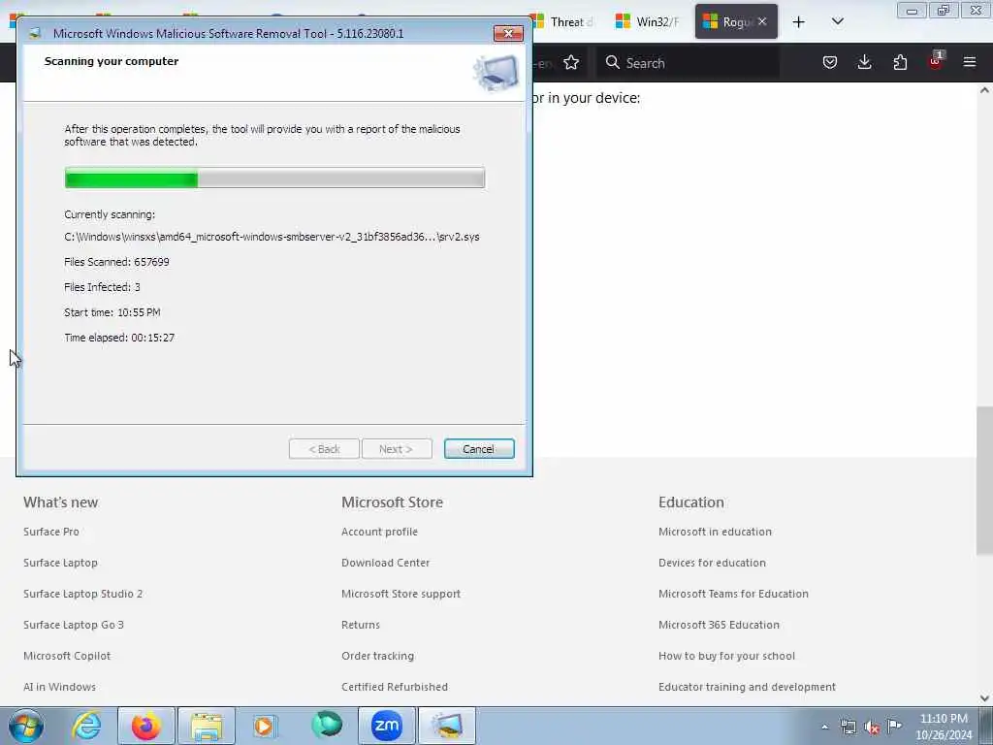Click the green scan progress bar
Image resolution: width=993 pixels, height=745 pixels.
274,178
